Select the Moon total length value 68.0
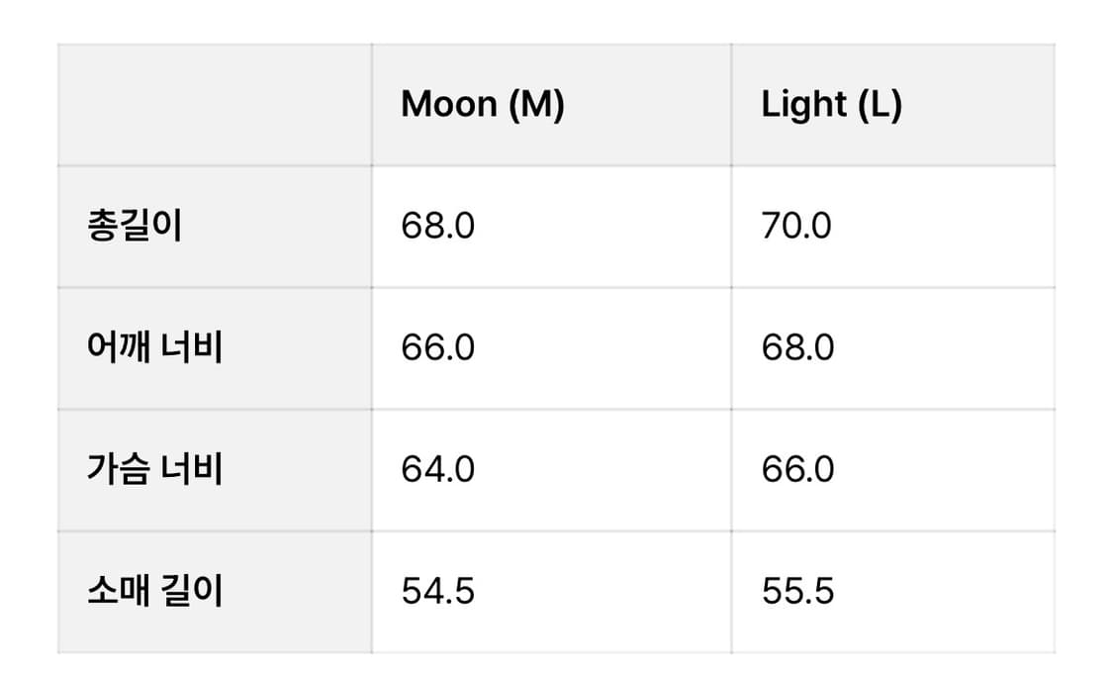This screenshot has width=1113, height=676. click(x=438, y=227)
